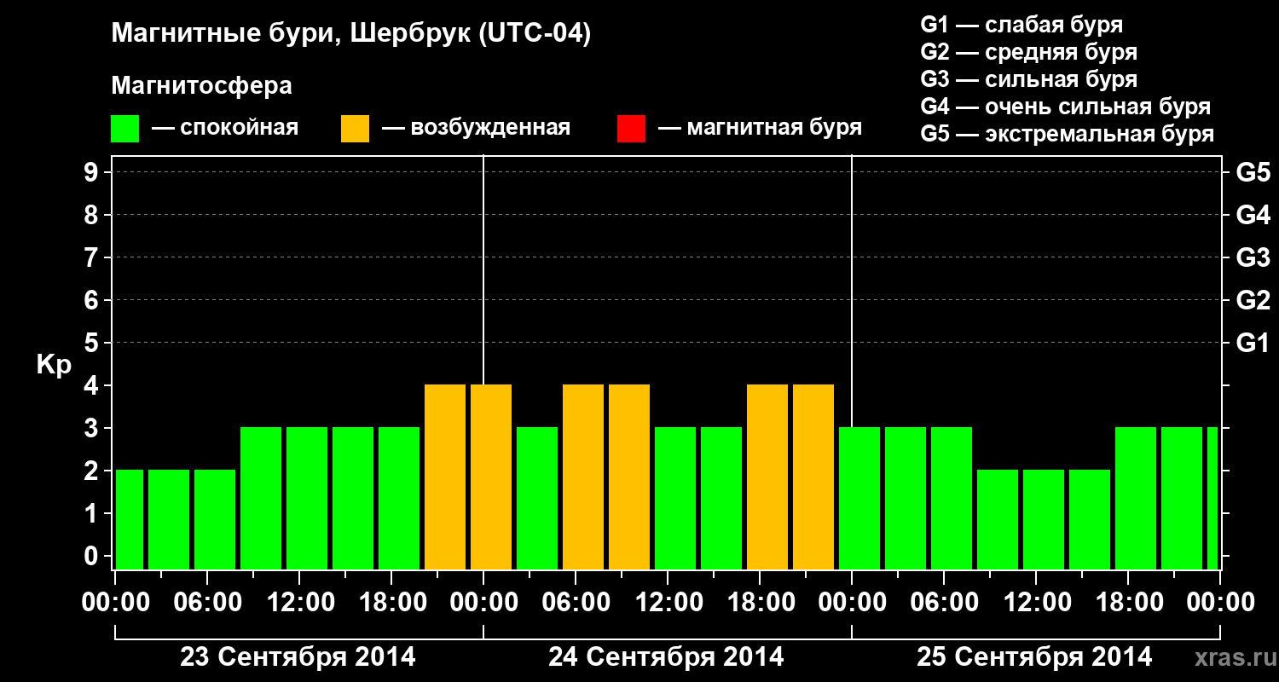1279x682 pixels.
Task: Select the Kp 2 bar starting 15:00, 25 Сентября
Action: 1090,520
